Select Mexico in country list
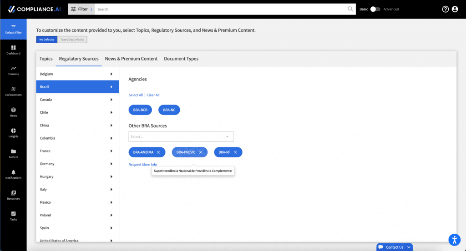Image resolution: width=466 pixels, height=251 pixels. (77, 202)
